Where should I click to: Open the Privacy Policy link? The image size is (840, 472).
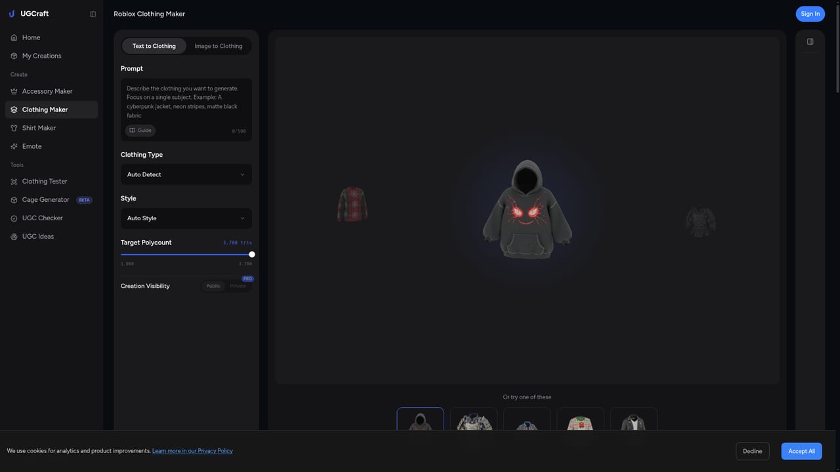[x=192, y=451]
